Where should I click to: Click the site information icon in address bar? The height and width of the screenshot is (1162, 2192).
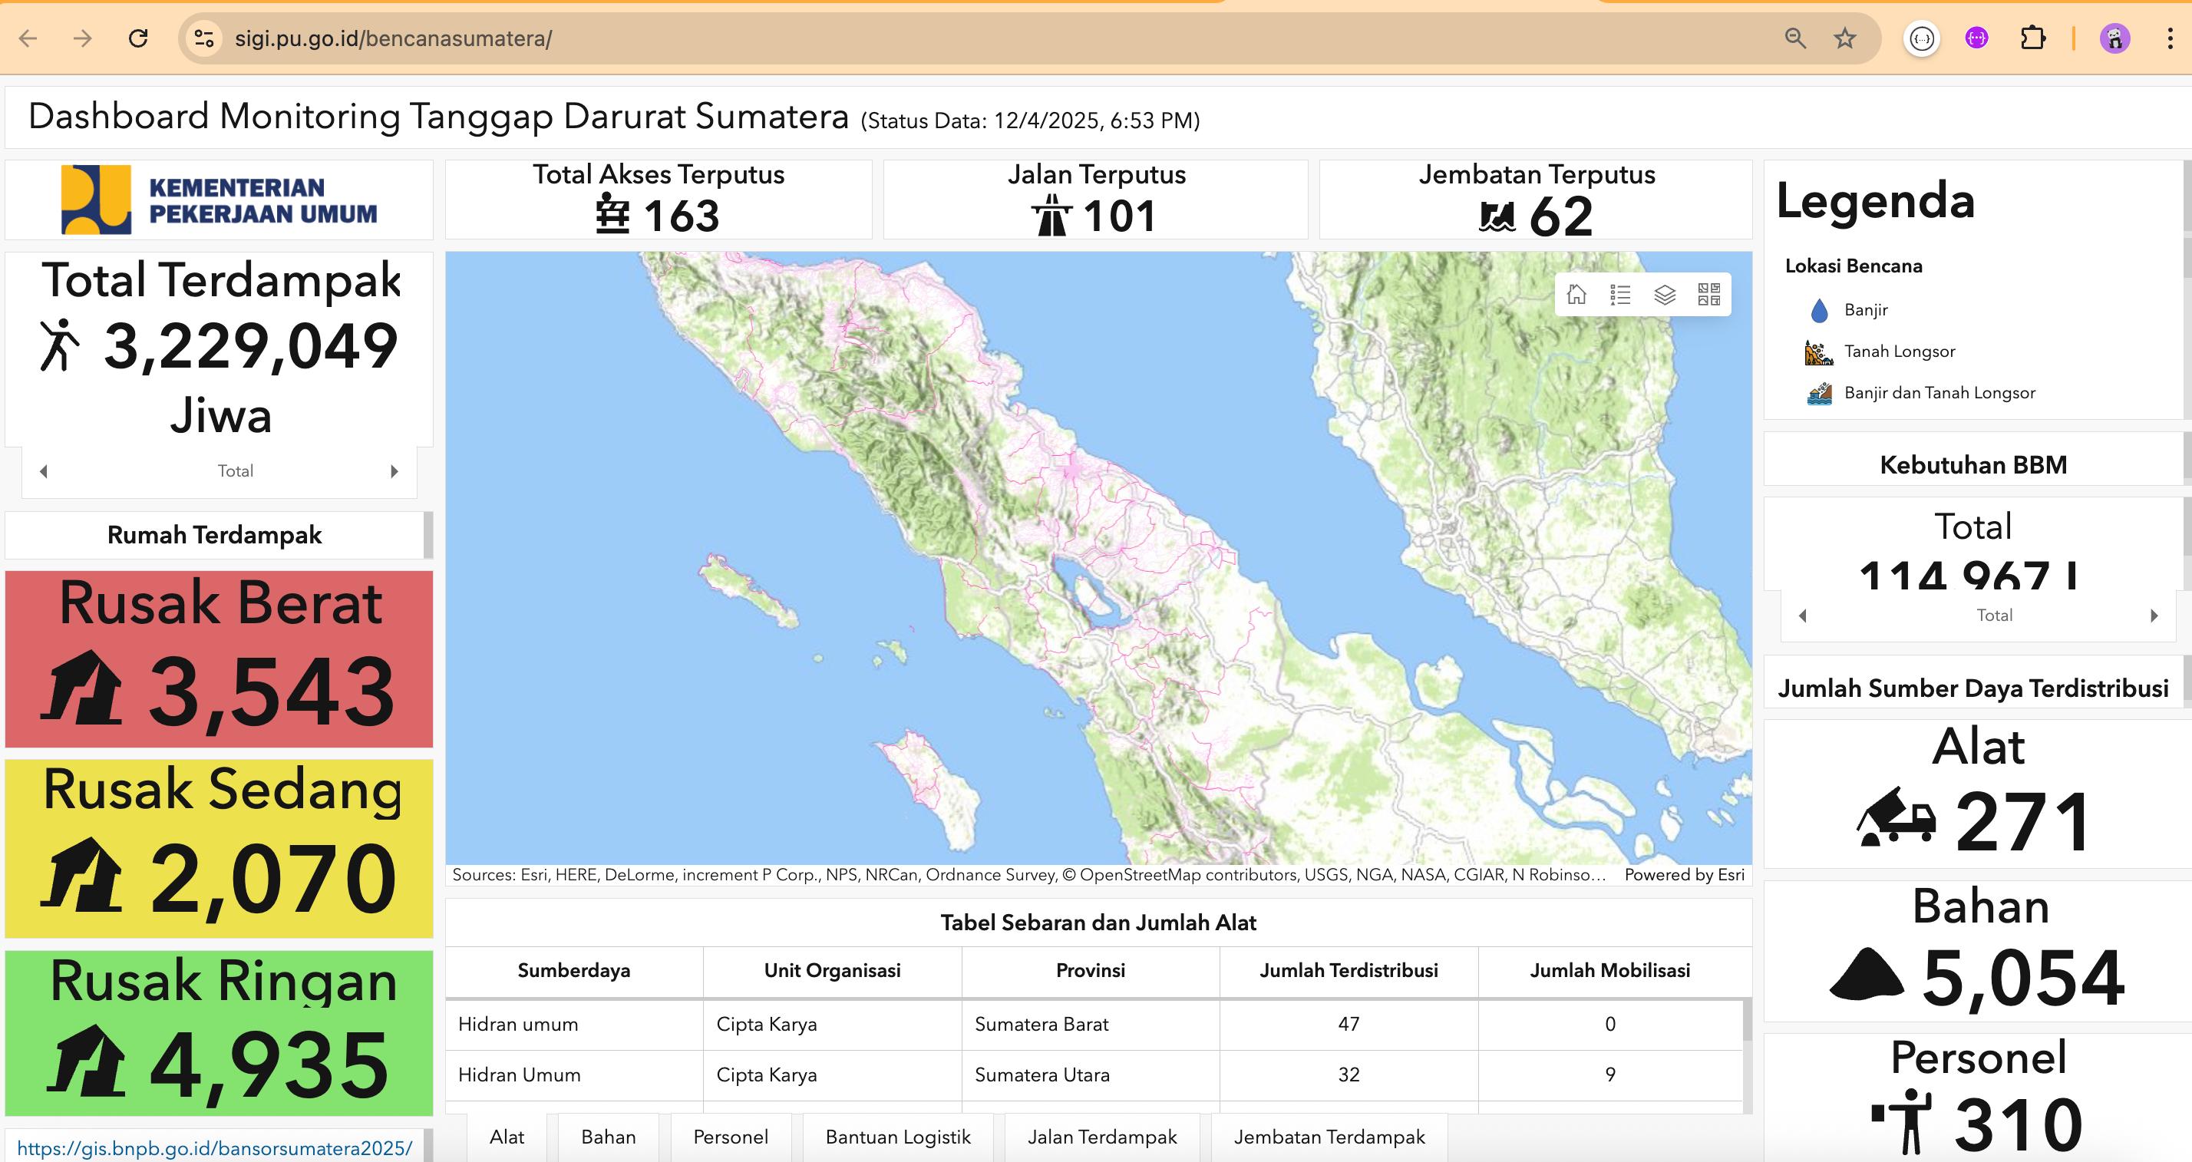[x=204, y=38]
